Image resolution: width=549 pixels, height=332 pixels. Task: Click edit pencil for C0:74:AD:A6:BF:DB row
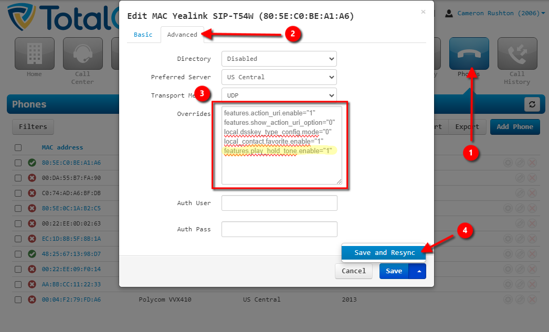click(520, 193)
